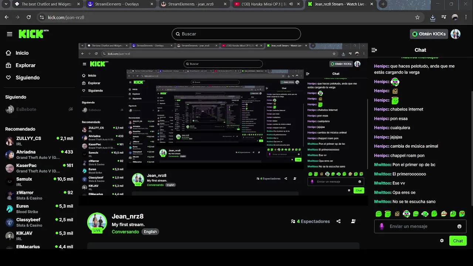Click the purple microphone icon in message box

[x=382, y=226]
